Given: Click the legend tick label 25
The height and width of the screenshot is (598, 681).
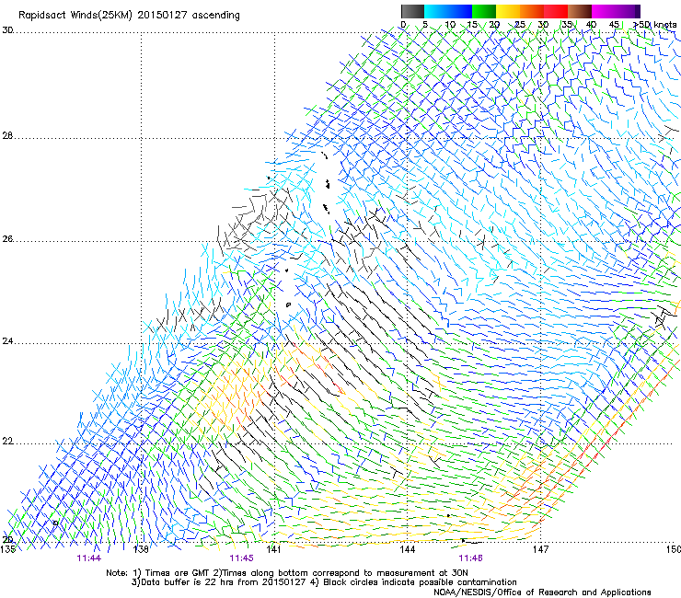Looking at the screenshot, I should coord(520,25).
